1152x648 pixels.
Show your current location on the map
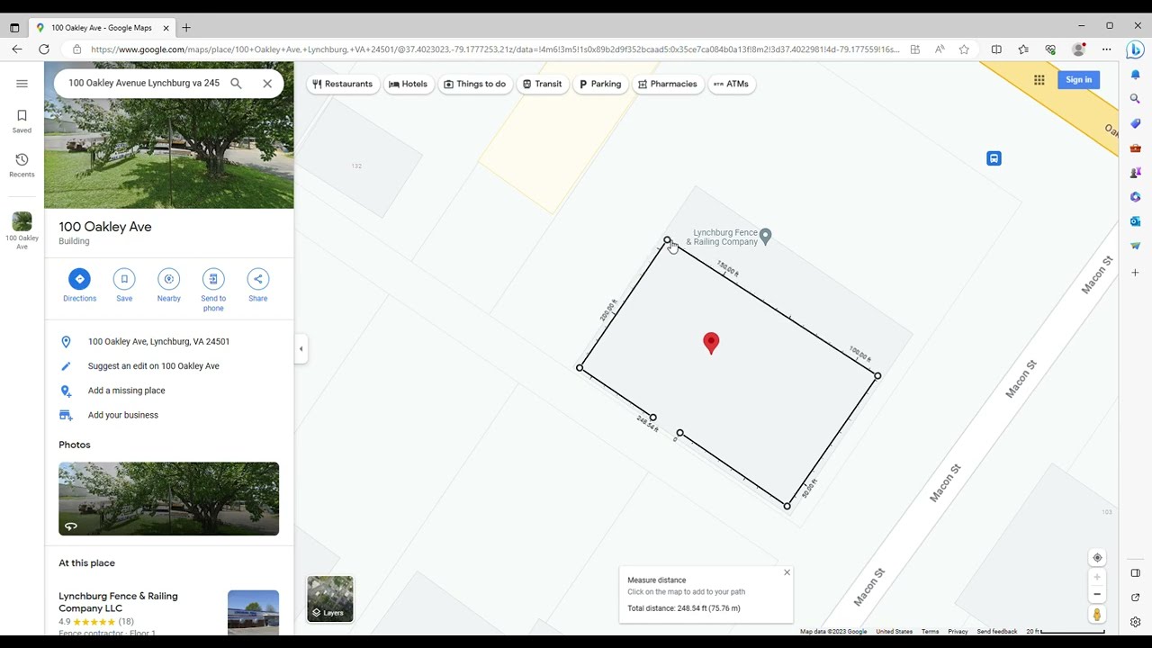1097,558
